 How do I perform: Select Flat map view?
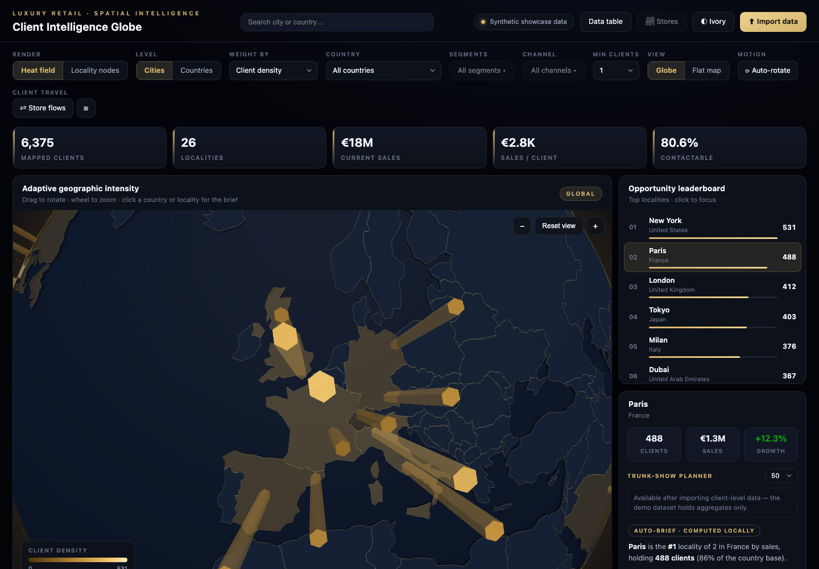click(x=706, y=71)
